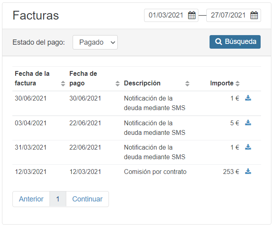Select invoice date cell 31/03/2021
The height and width of the screenshot is (227, 275).
[31, 148]
